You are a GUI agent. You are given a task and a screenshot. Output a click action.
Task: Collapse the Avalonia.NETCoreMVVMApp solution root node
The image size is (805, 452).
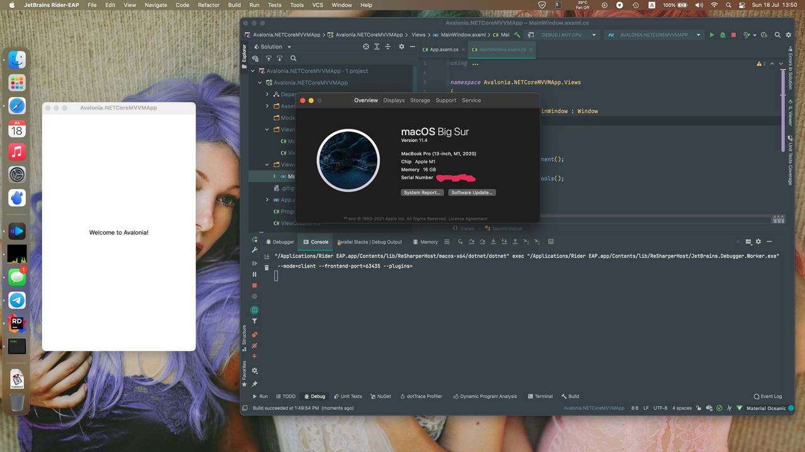253,71
